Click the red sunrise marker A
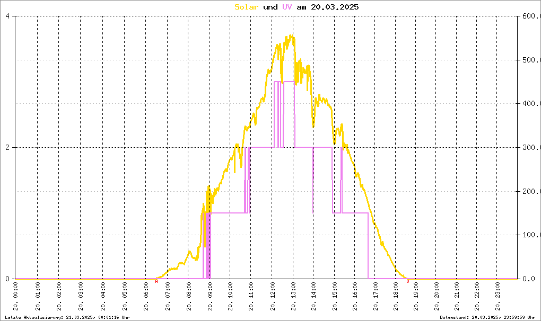 coord(156,281)
